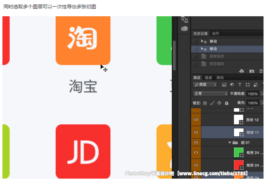Lock image pixels brush icon
Viewport: 267px width, 180px height.
[x=212, y=103]
